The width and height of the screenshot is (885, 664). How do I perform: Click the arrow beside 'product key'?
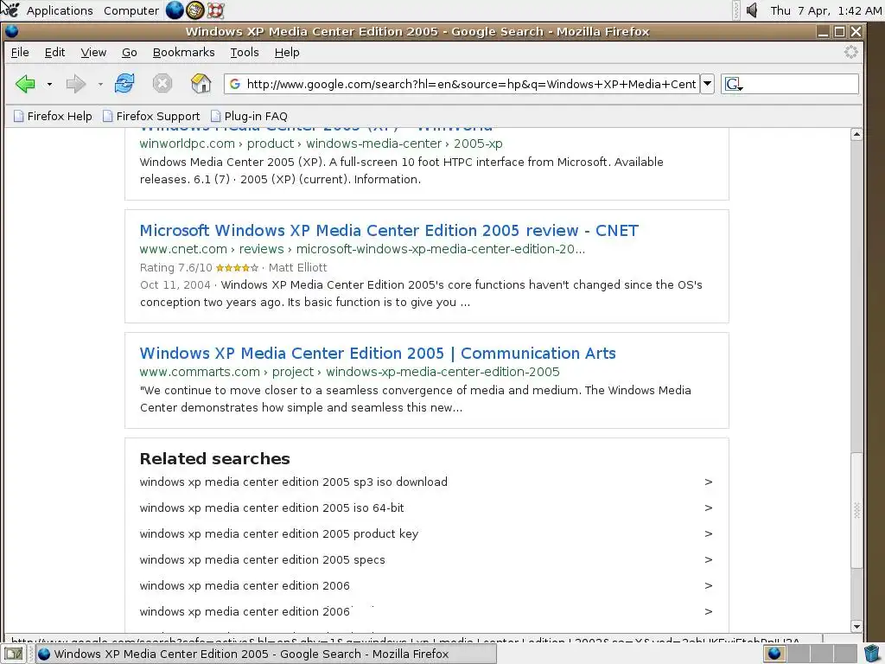709,534
